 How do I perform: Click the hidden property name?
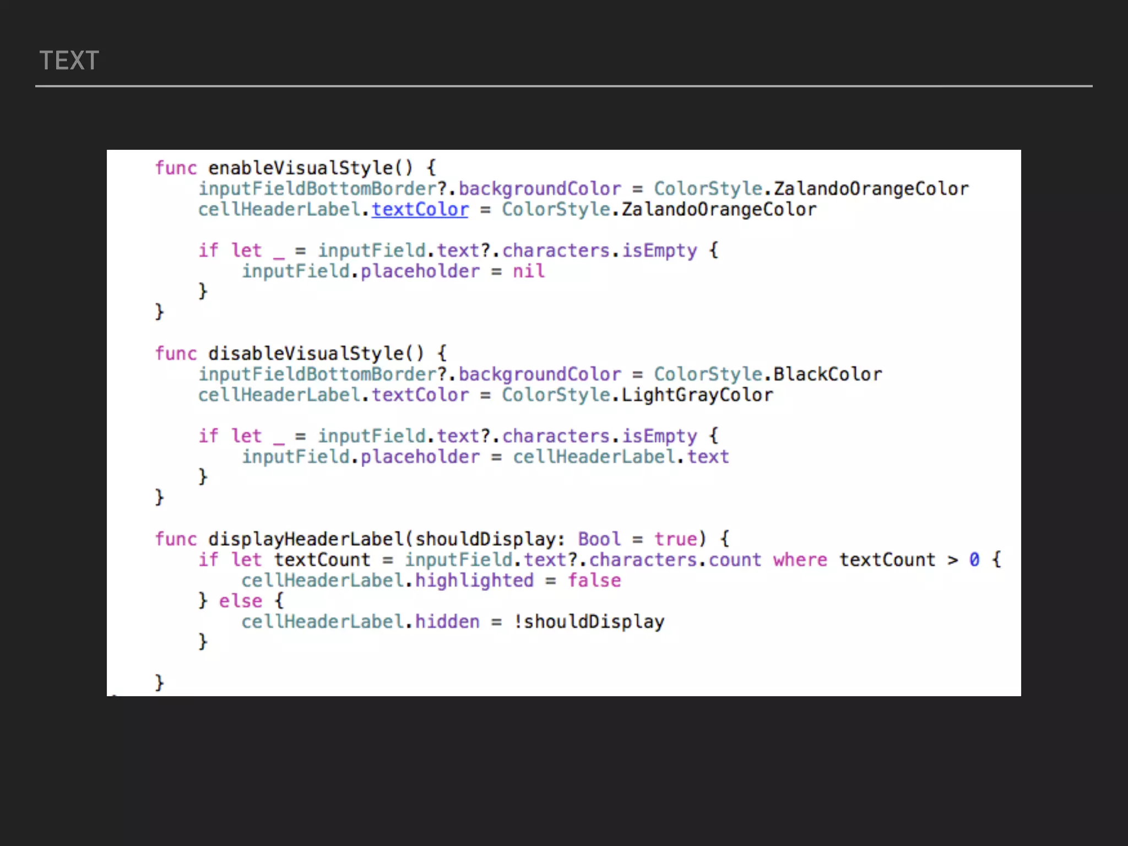coord(447,622)
